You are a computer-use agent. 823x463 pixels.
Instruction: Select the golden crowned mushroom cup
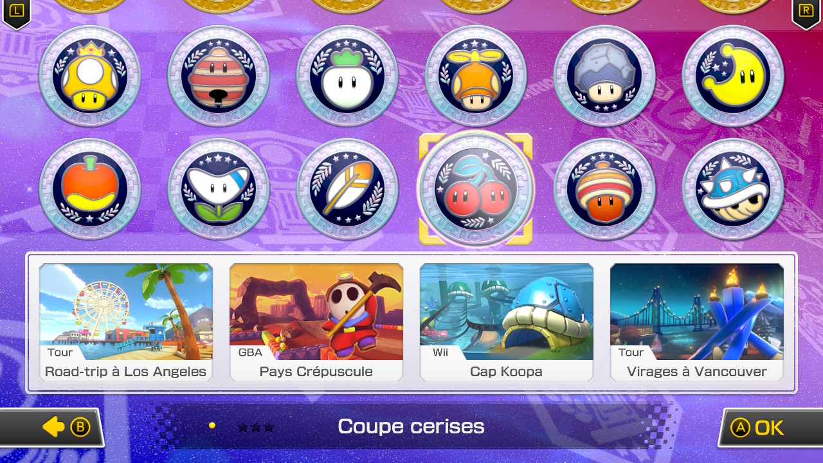(x=90, y=77)
